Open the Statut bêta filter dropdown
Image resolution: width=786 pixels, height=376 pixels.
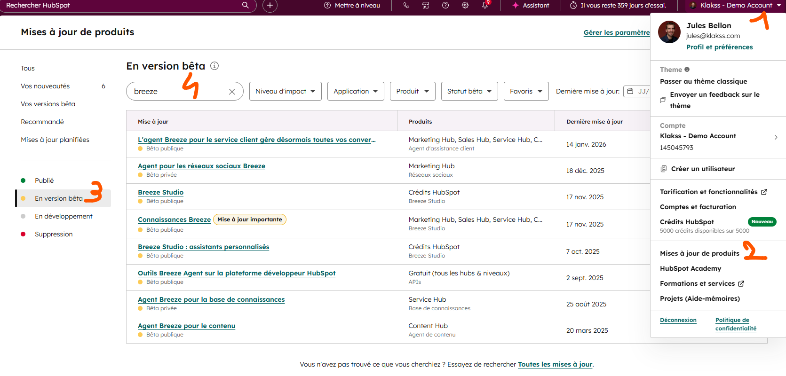pos(469,91)
